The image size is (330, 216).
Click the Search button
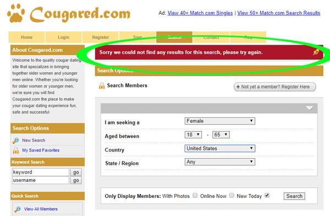coord(294,196)
